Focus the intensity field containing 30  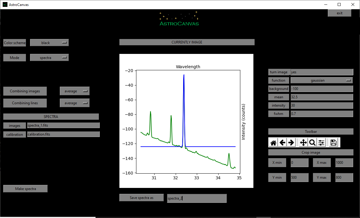[x=322, y=105]
